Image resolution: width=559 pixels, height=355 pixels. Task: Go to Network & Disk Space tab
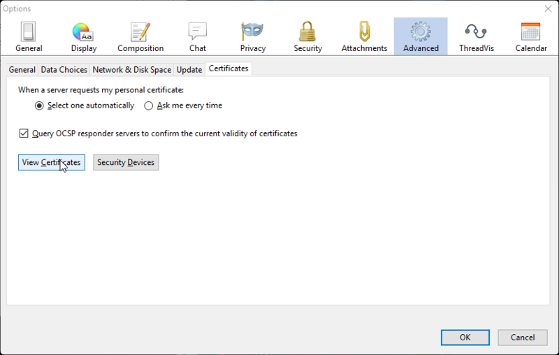(131, 70)
